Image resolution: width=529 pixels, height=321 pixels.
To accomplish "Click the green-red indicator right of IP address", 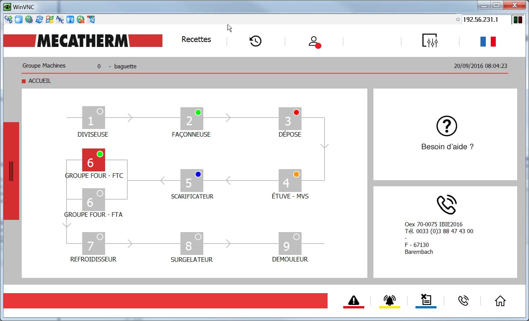I will 518,19.
